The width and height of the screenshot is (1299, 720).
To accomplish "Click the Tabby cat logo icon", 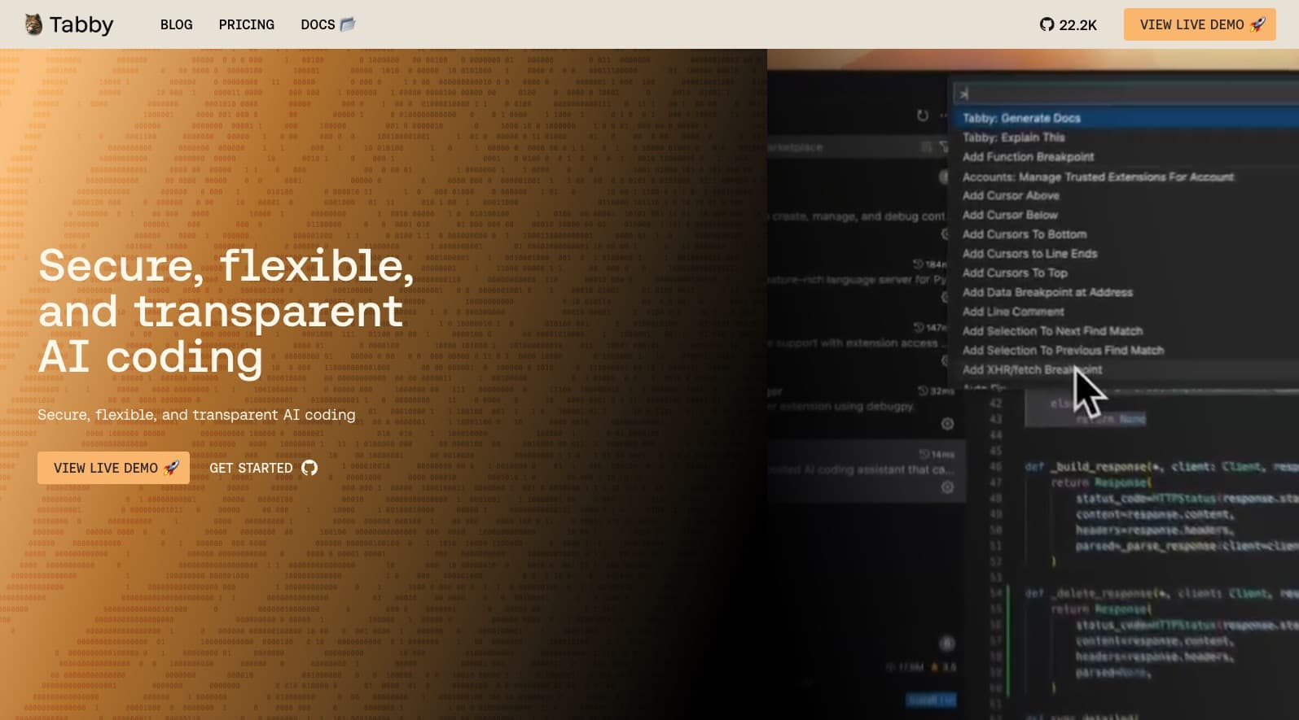I will click(x=33, y=24).
